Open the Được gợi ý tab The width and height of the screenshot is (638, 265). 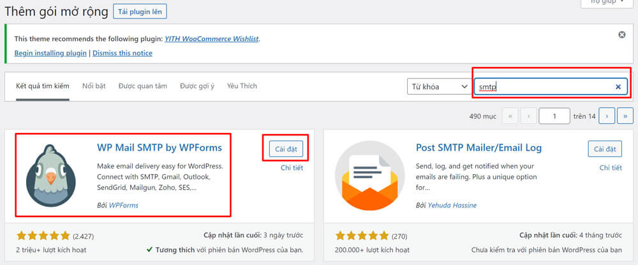[x=197, y=86]
